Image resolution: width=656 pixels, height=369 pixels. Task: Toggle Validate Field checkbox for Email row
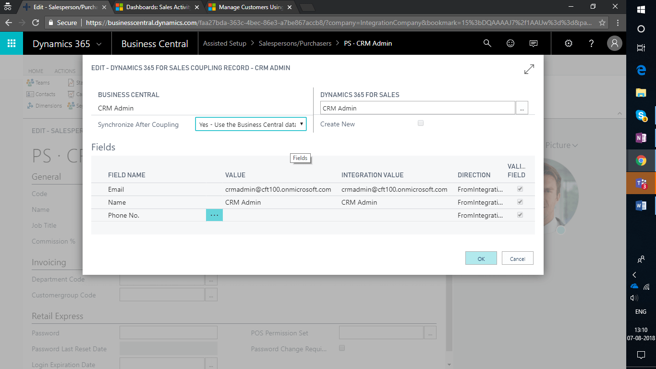(520, 189)
